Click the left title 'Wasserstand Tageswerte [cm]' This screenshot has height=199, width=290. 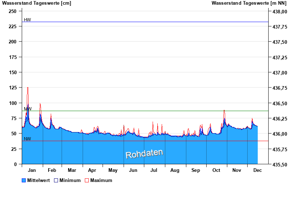click(x=36, y=3)
